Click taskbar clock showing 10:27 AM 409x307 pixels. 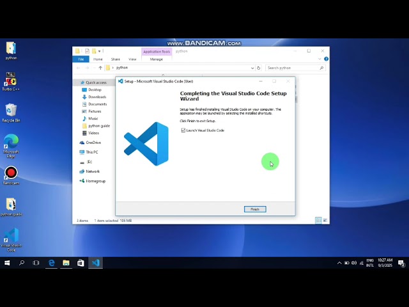click(x=385, y=263)
